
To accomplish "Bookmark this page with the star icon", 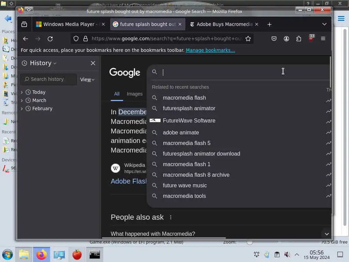I will click(248, 39).
